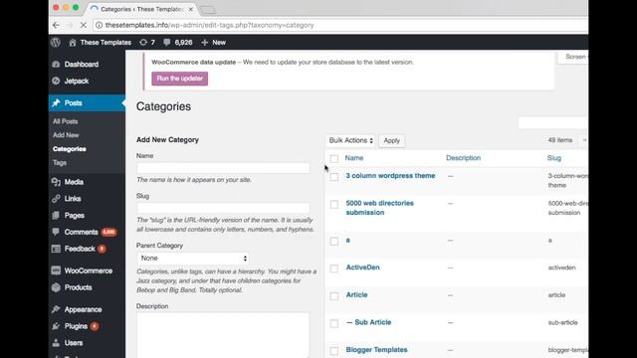Screen dimensions: 637x358
Task: Click the plus icon next to New
Action: click(204, 42)
